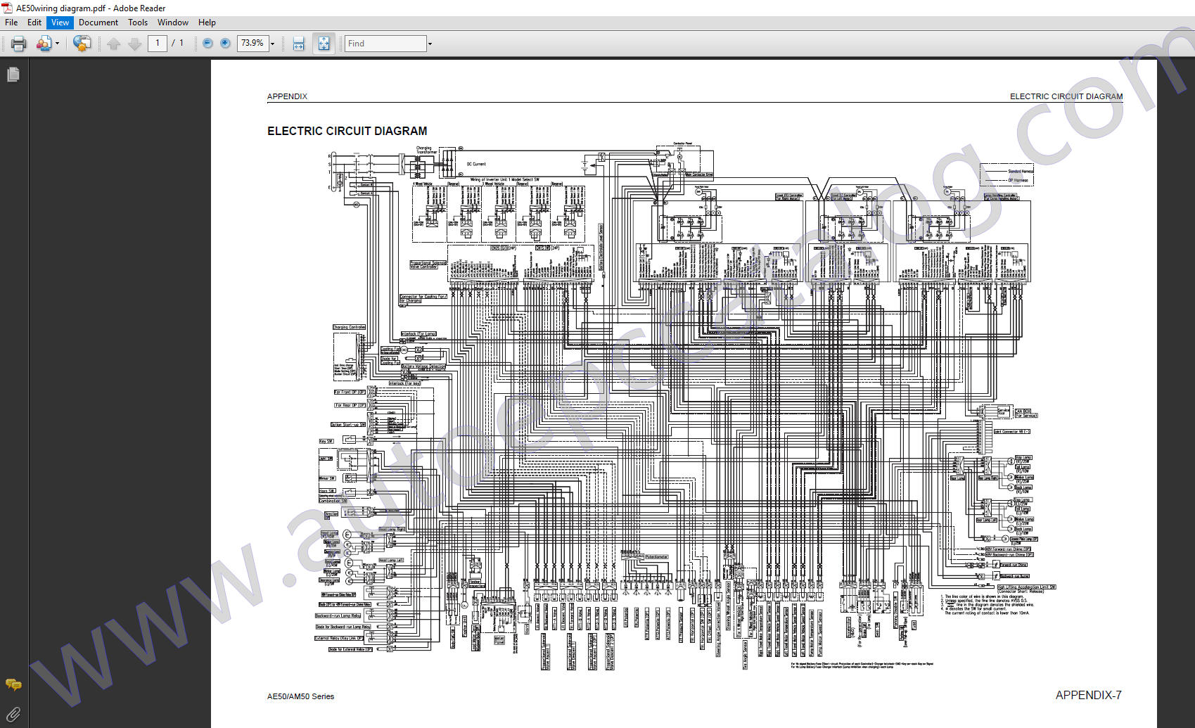Open the Comments panel
The height and width of the screenshot is (728, 1195).
[x=13, y=684]
